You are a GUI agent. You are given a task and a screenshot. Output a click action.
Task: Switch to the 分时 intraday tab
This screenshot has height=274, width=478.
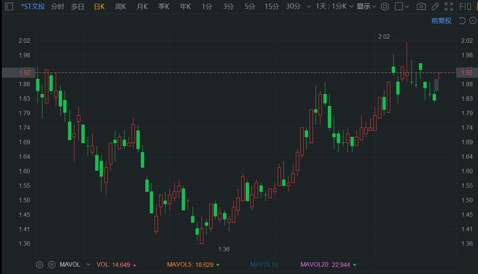57,6
